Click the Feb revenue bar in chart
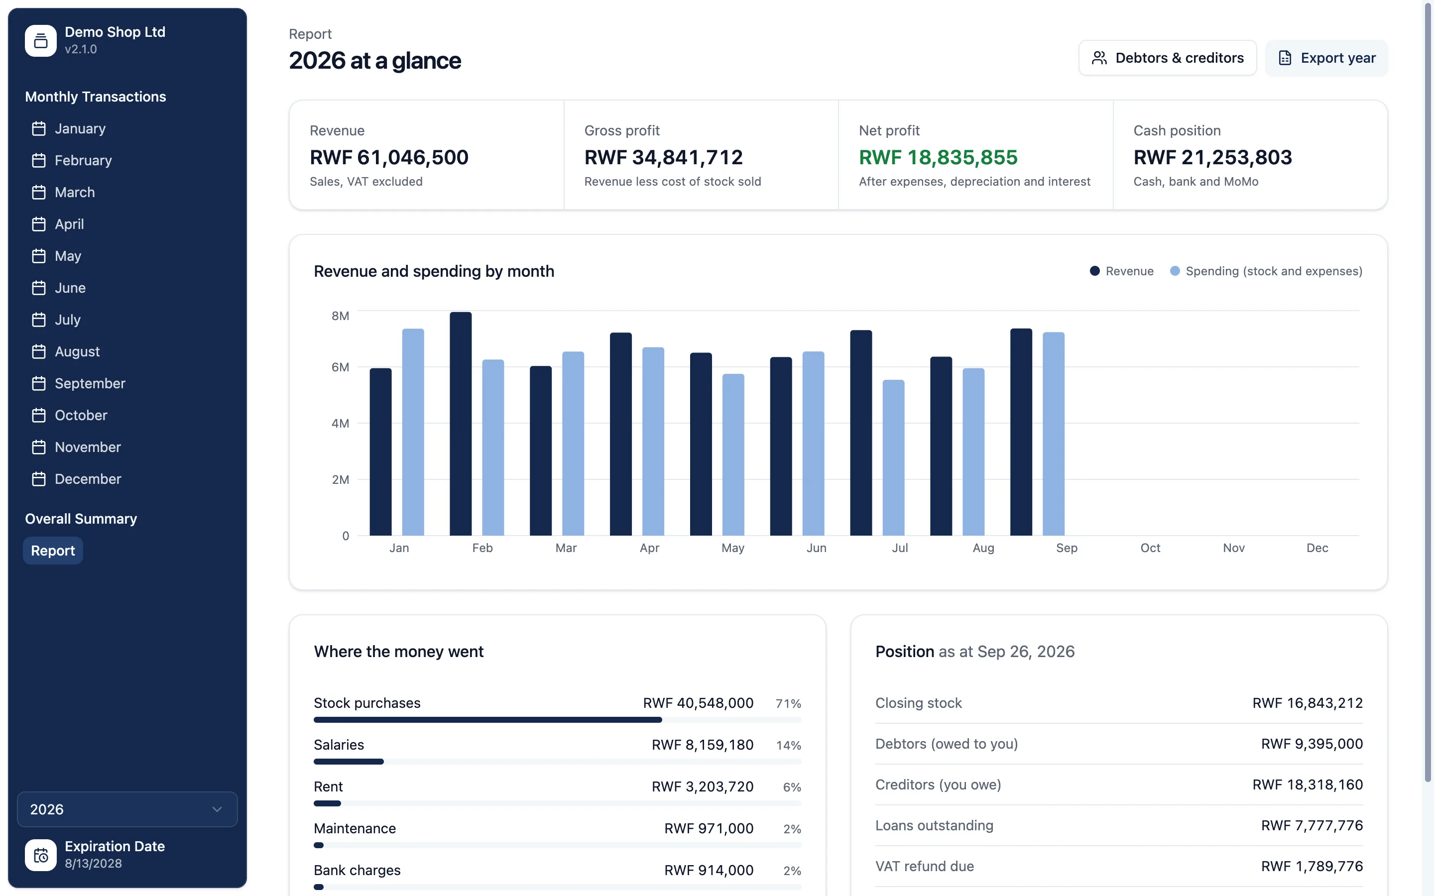The height and width of the screenshot is (896, 1434). coord(461,424)
